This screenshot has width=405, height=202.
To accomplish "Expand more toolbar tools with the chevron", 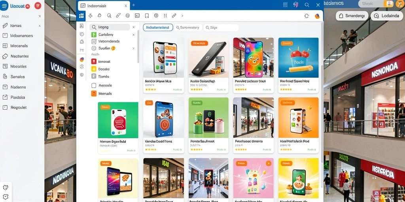I will pyautogui.click(x=182, y=16).
